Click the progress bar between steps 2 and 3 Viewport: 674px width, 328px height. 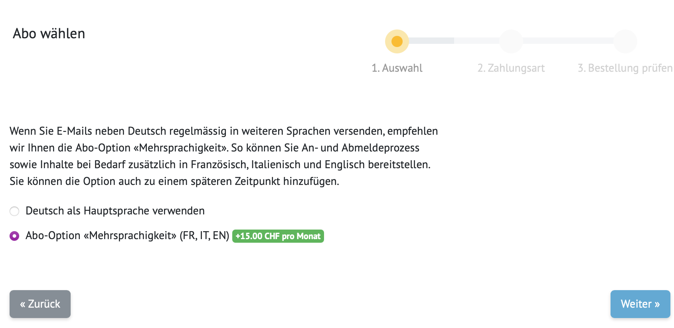point(568,41)
